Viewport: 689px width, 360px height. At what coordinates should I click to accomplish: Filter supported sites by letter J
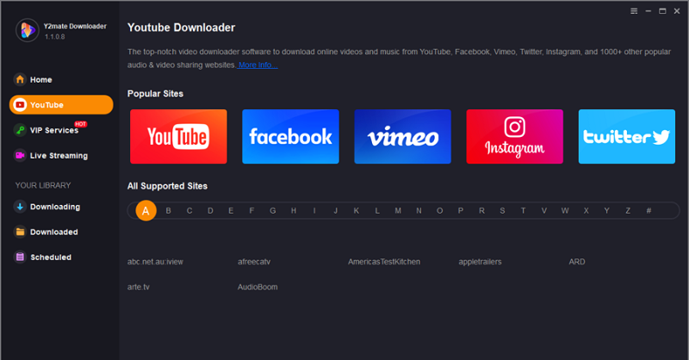click(x=336, y=210)
